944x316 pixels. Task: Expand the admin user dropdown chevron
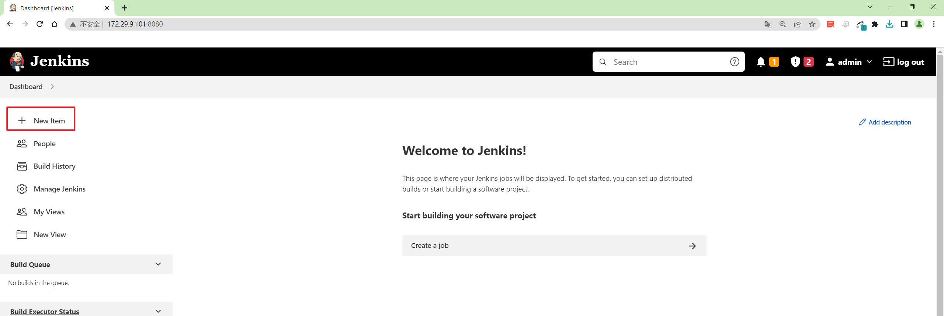point(869,62)
